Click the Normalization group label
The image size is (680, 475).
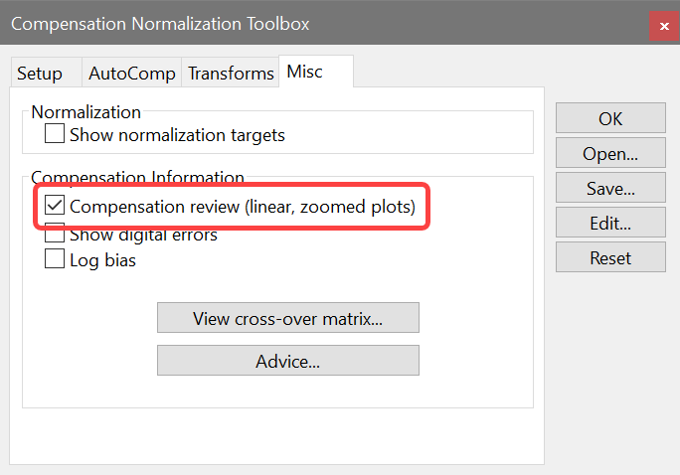click(86, 112)
